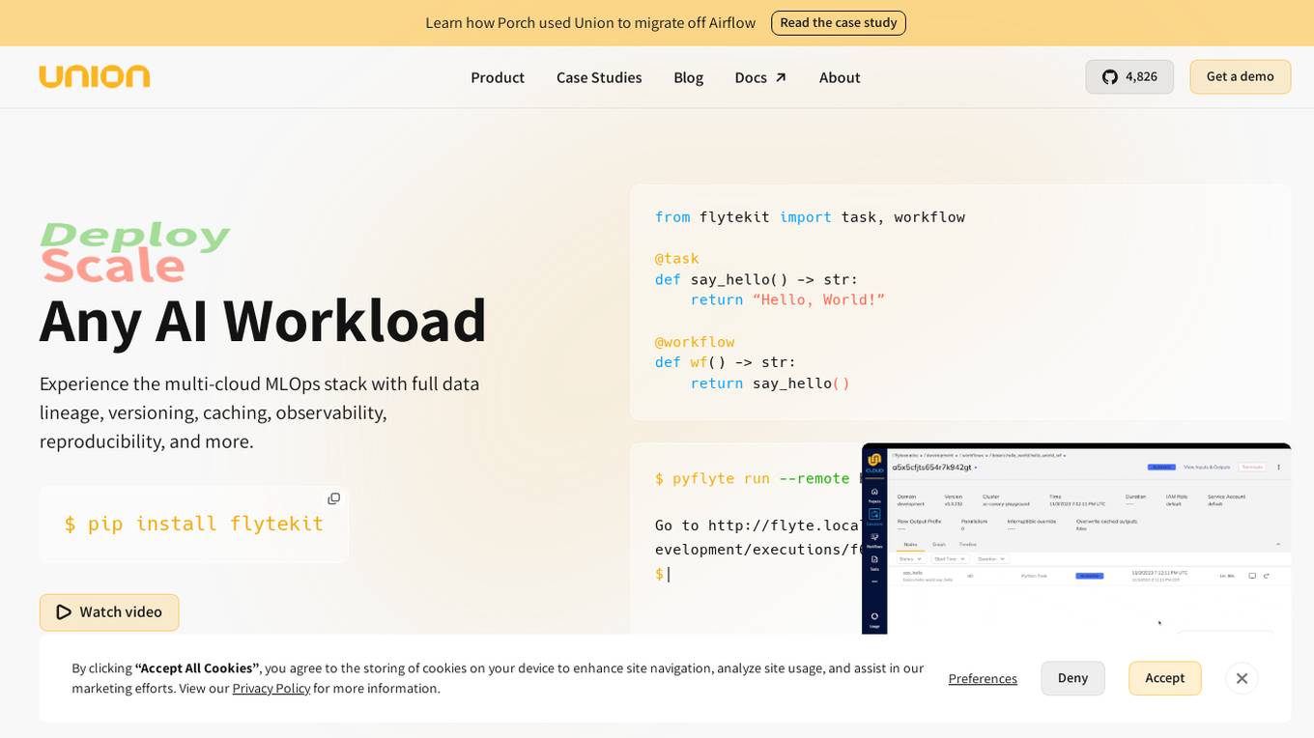Open the Blog page
The width and height of the screenshot is (1314, 738).
(688, 77)
